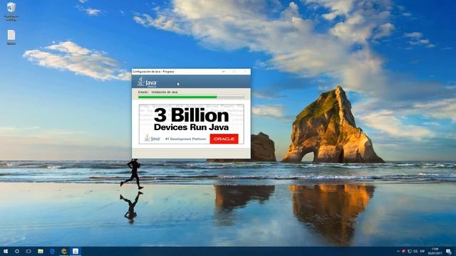Image resolution: width=456 pixels, height=256 pixels.
Task: Click the red Oracle logo banner
Action: point(224,139)
